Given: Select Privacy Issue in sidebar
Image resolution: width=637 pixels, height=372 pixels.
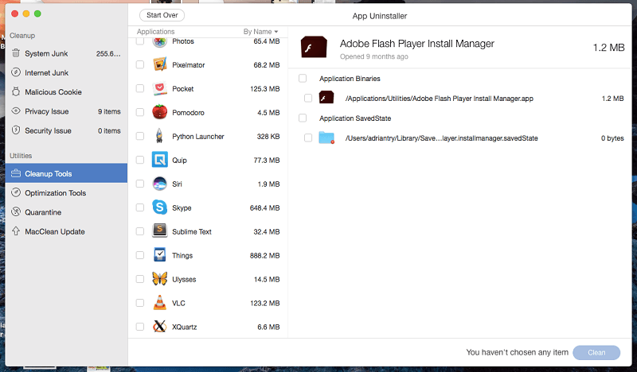Looking at the screenshot, I should pyautogui.click(x=67, y=111).
